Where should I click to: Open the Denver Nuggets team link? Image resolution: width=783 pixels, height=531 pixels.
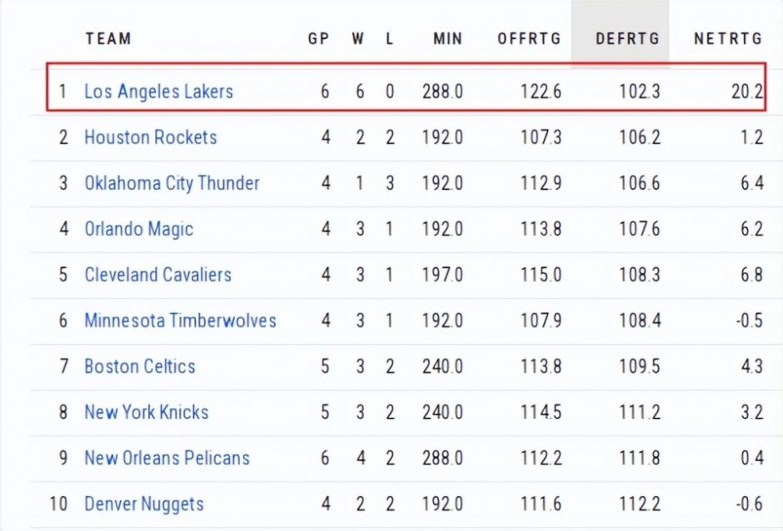tap(144, 504)
